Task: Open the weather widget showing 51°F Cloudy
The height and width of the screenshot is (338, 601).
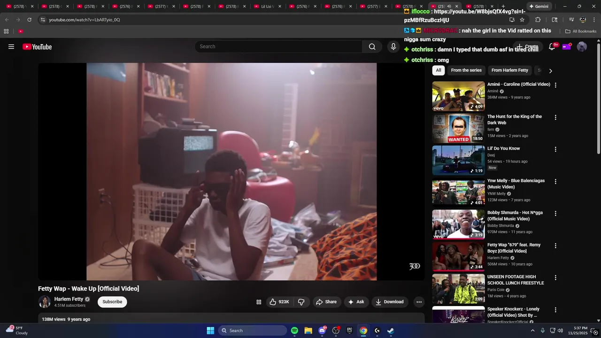Action: (x=16, y=330)
